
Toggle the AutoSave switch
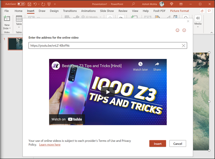pyautogui.click(x=21, y=4)
